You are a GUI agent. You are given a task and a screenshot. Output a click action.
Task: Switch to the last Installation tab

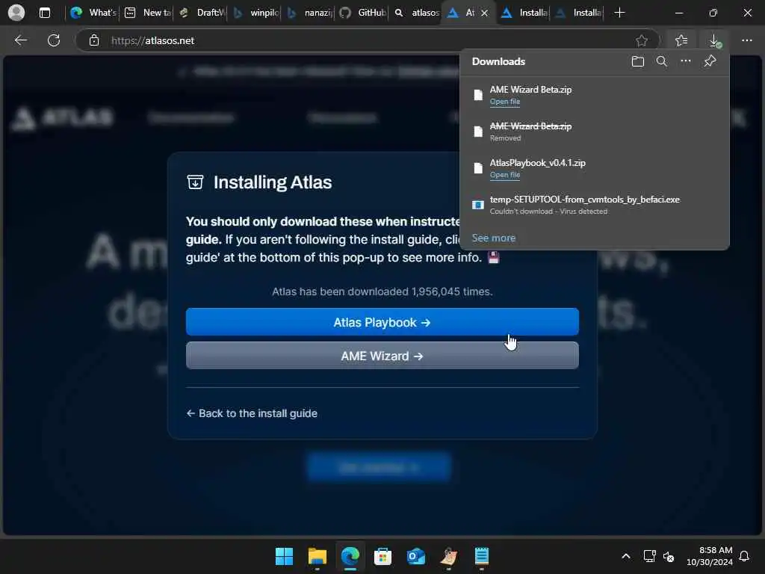577,13
